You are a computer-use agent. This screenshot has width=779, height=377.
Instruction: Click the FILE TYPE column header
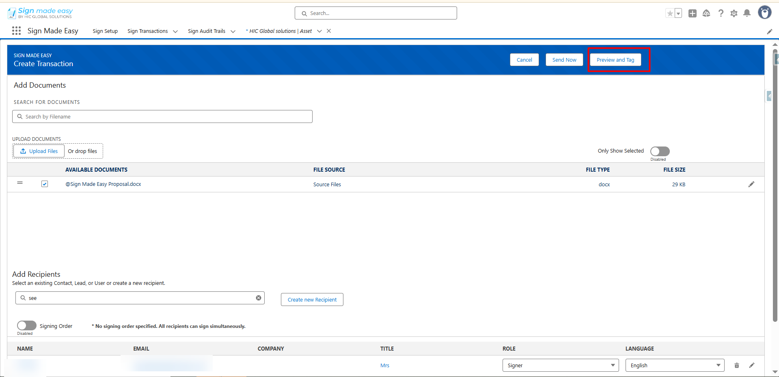(598, 170)
